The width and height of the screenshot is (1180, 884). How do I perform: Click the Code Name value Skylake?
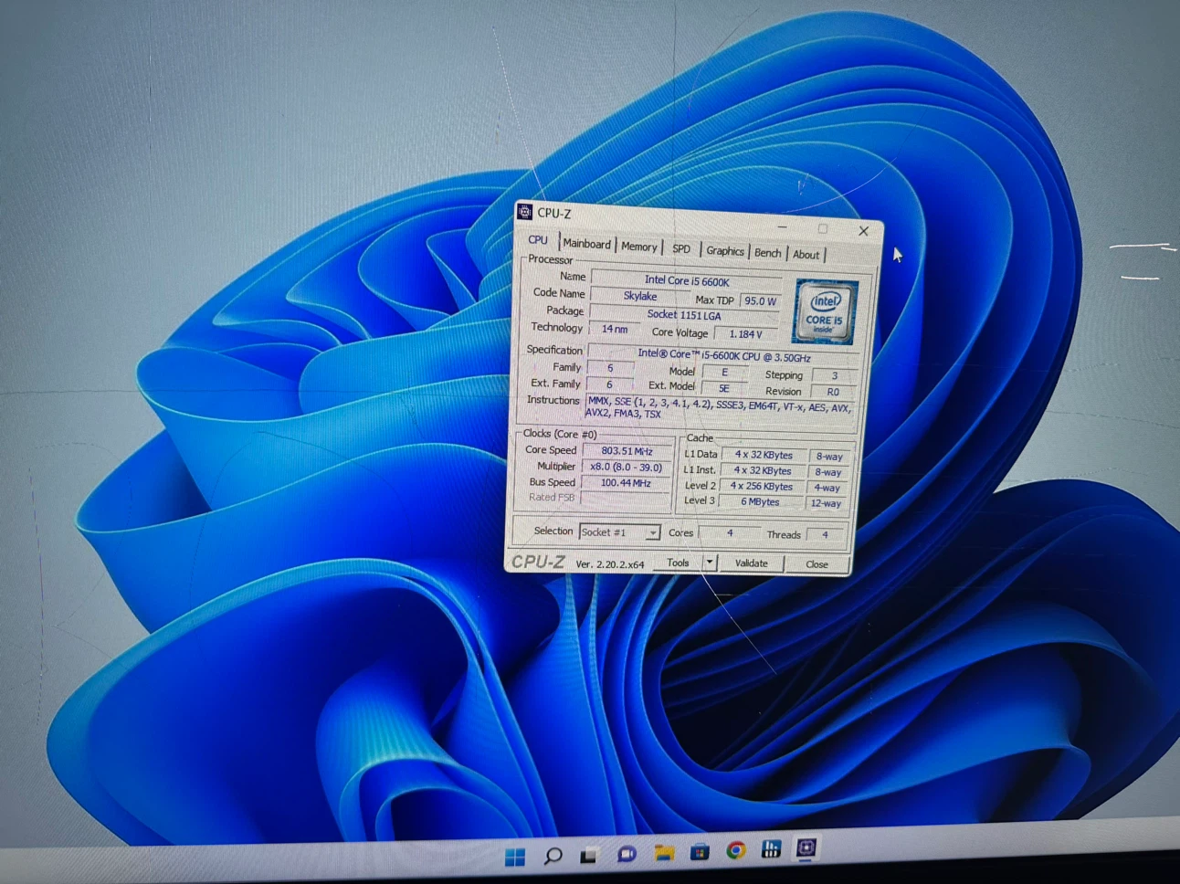[639, 296]
